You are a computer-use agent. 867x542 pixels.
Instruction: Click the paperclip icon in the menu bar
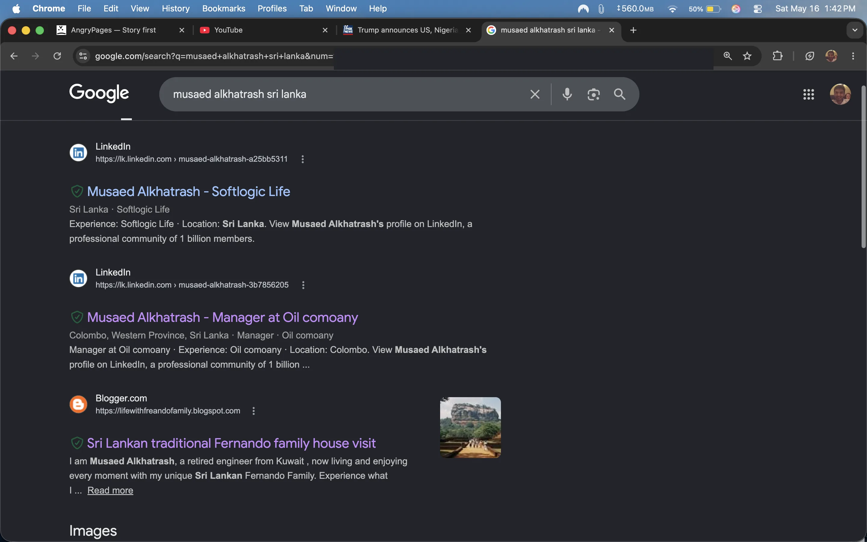click(601, 9)
